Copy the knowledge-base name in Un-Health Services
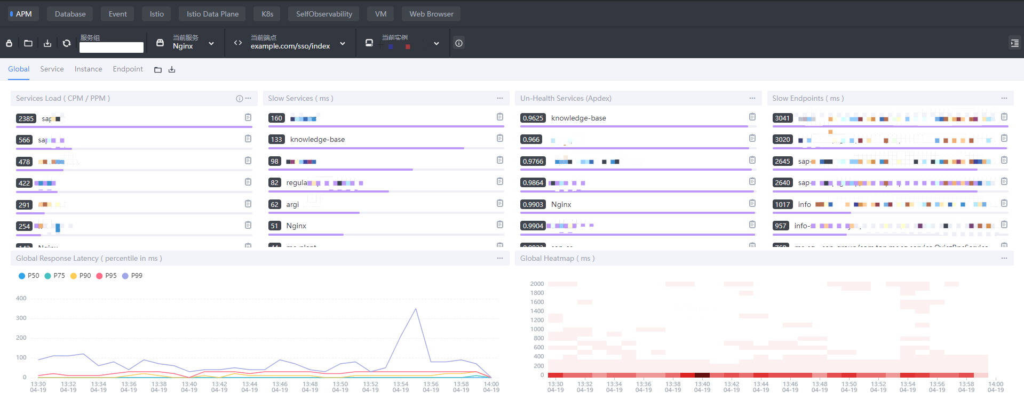The width and height of the screenshot is (1024, 400). [x=752, y=117]
